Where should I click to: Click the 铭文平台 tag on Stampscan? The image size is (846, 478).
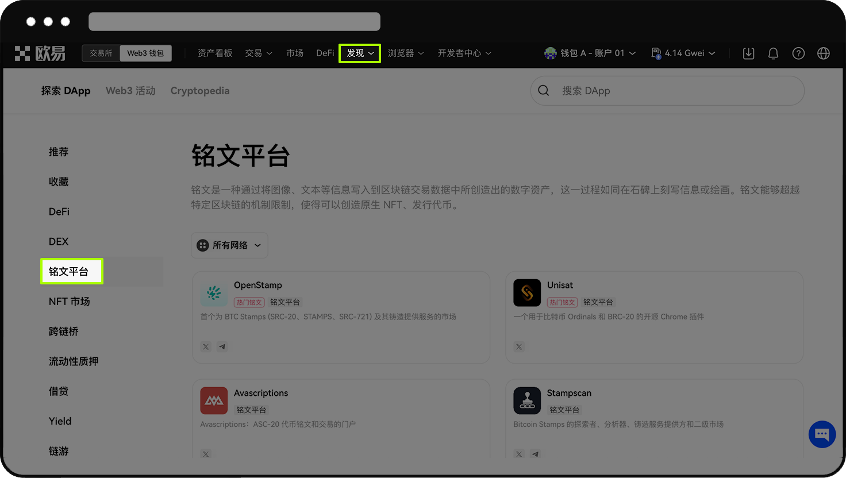[x=564, y=410]
